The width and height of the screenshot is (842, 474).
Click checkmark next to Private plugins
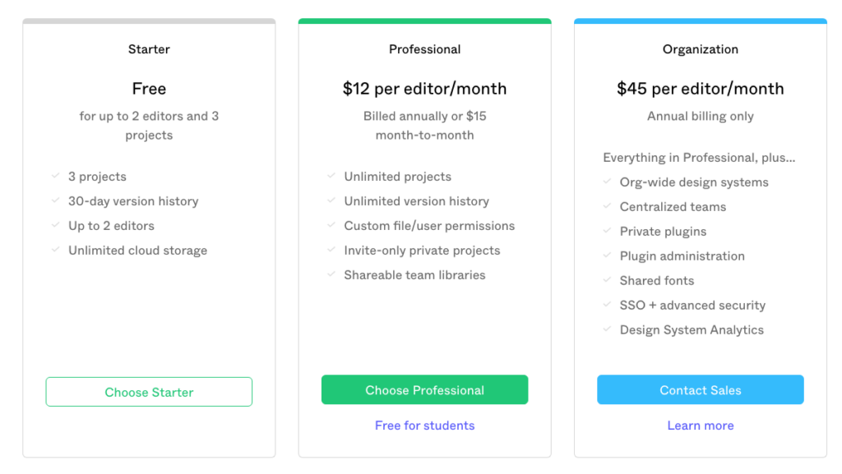607,231
